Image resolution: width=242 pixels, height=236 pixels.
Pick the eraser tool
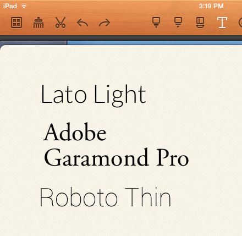point(200,23)
